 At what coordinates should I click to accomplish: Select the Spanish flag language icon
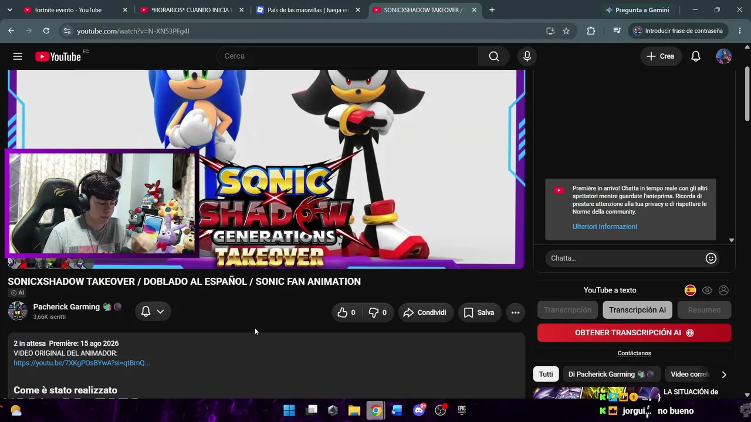tap(691, 290)
